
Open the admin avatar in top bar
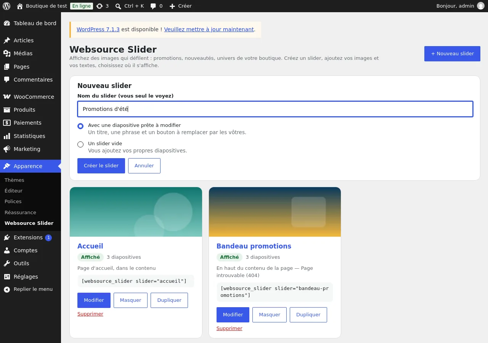pos(481,6)
